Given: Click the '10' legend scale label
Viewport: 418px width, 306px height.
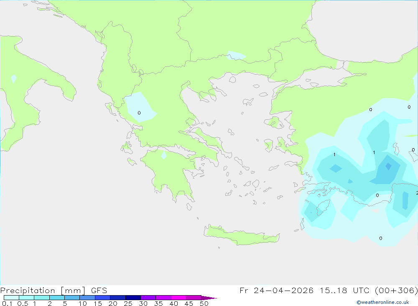Looking at the screenshot, I should click(x=82, y=303).
